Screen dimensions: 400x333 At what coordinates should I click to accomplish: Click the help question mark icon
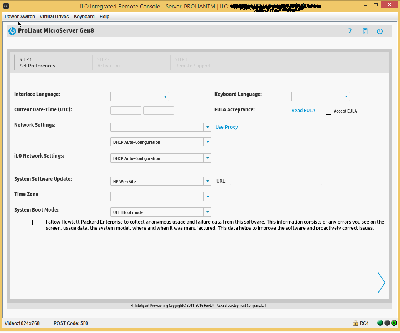350,31
